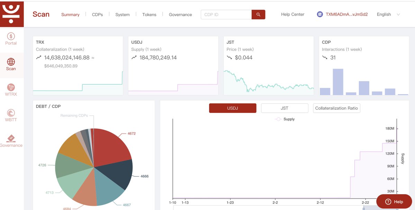
Task: Click the wallet address TXM6ADmA...vJmSd2
Action: pos(347,15)
